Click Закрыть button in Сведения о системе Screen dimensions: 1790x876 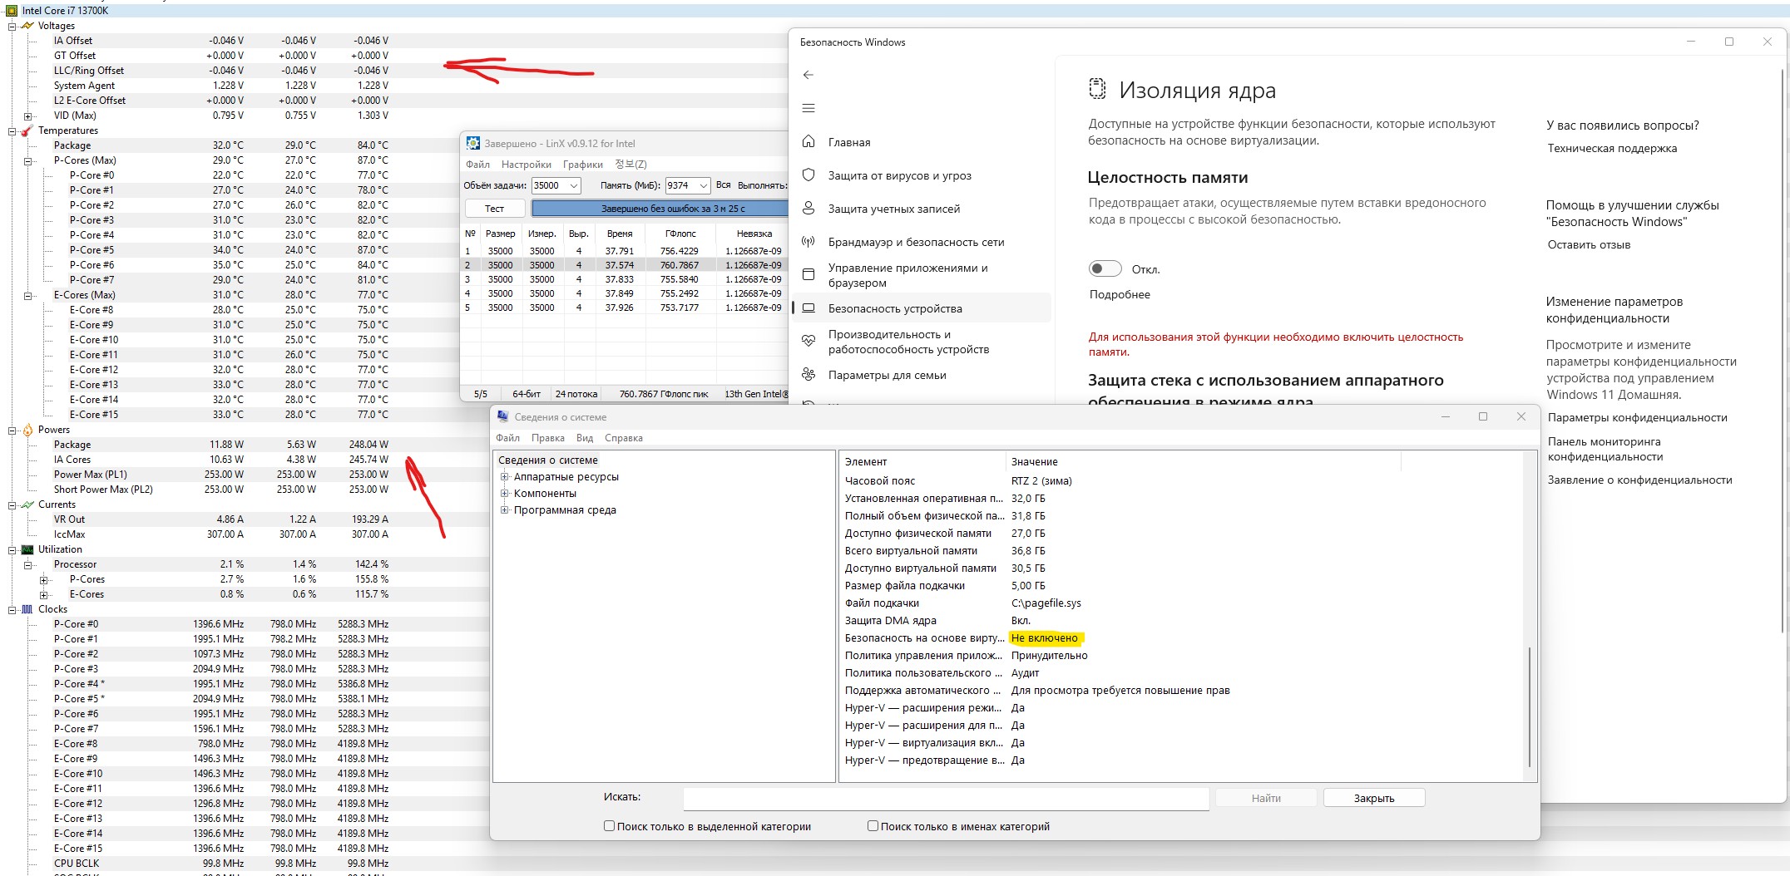coord(1374,798)
